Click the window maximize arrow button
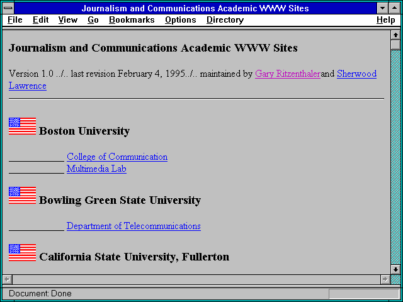Image resolution: width=403 pixels, height=302 pixels. point(394,8)
